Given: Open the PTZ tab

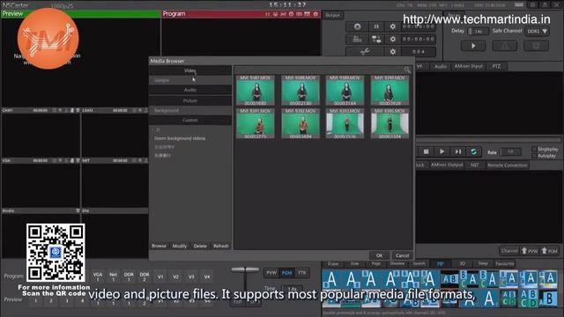Looking at the screenshot, I should tap(496, 67).
